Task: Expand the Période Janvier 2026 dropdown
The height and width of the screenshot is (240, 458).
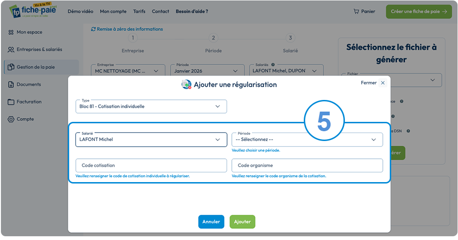Action: click(207, 71)
